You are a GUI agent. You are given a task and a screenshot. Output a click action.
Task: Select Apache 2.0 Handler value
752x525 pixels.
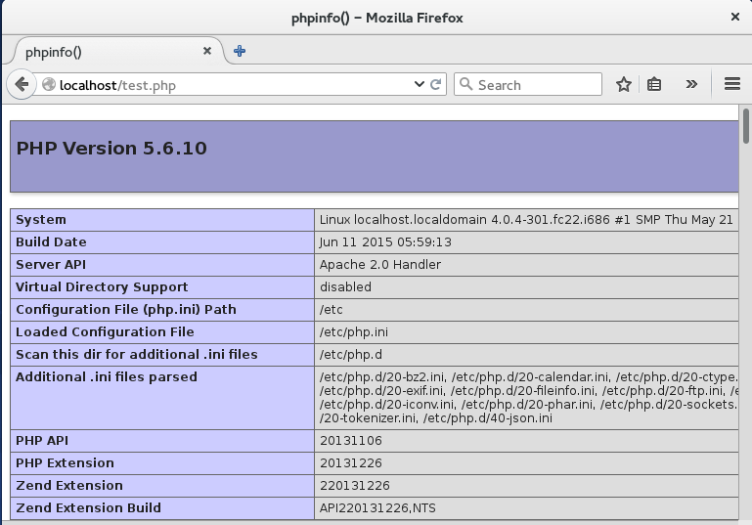(380, 265)
